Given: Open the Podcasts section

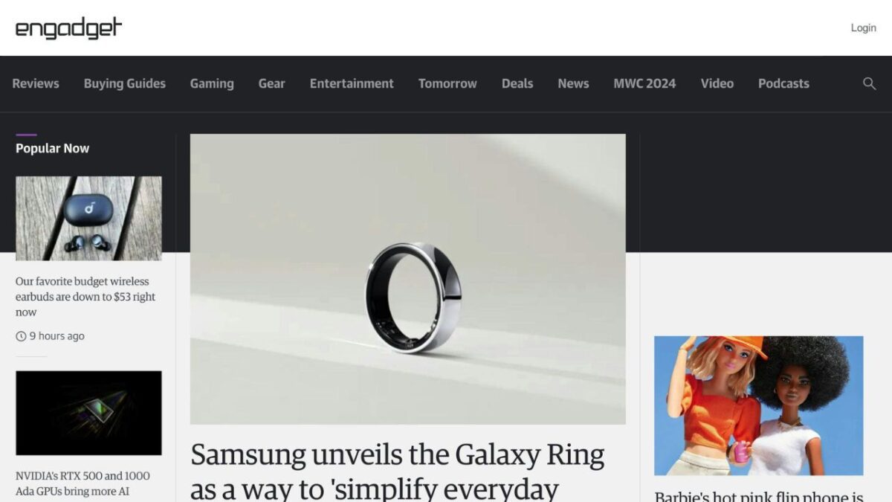Looking at the screenshot, I should [x=783, y=83].
